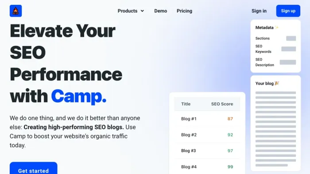Viewport: 310px width, 174px height.
Task: Click the Title column header
Action: click(x=186, y=104)
